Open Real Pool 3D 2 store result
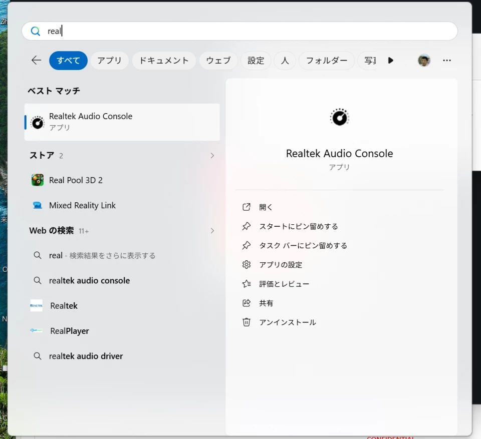 click(x=122, y=180)
